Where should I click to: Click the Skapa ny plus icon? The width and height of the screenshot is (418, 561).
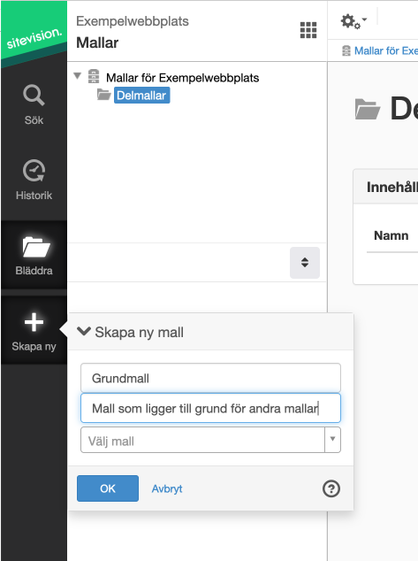tap(34, 322)
